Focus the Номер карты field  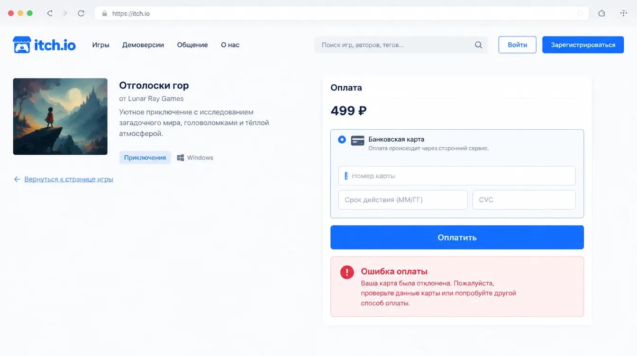pyautogui.click(x=457, y=176)
